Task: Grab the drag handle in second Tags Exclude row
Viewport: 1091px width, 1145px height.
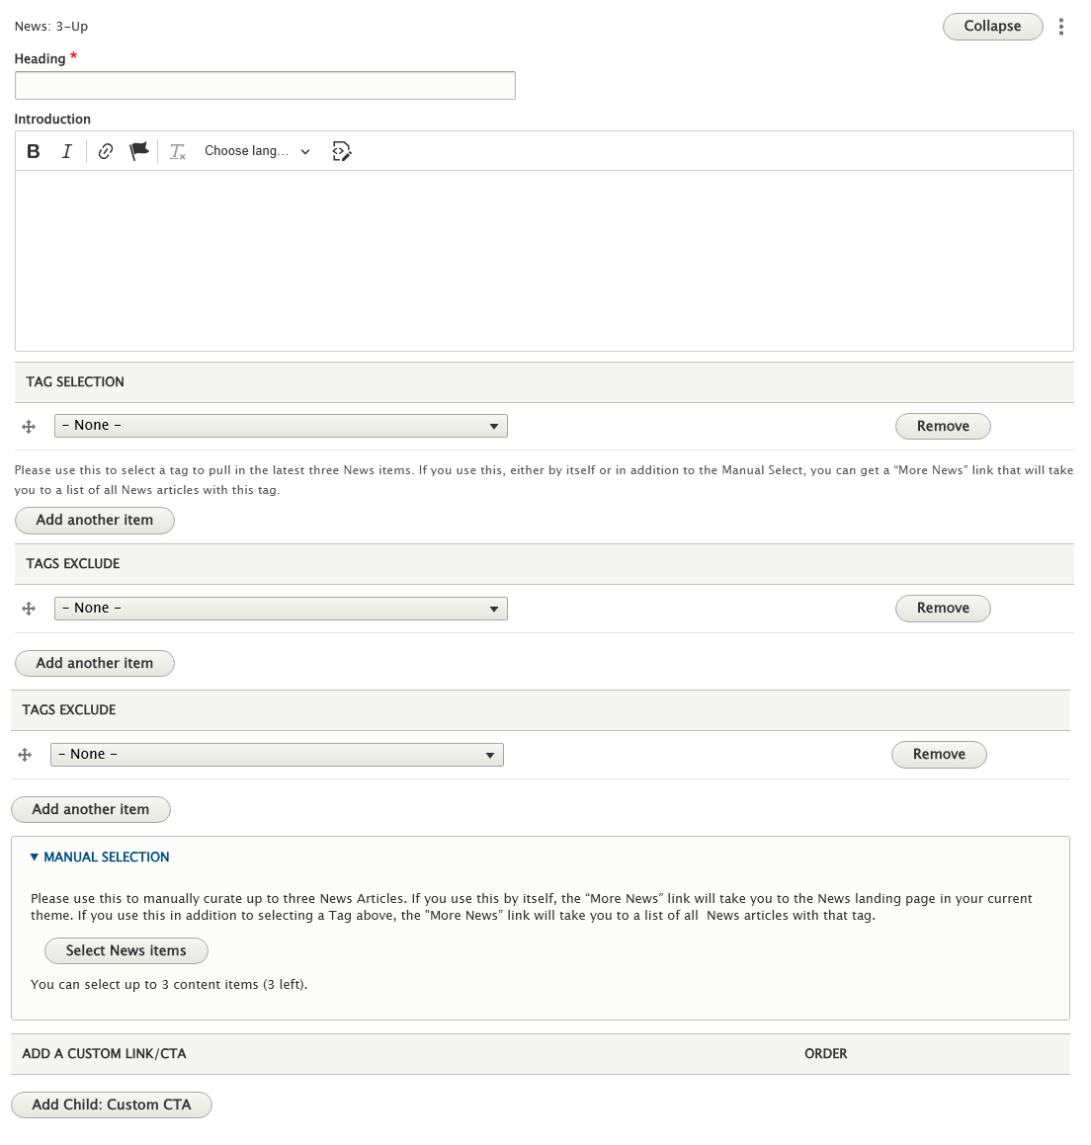Action: pyautogui.click(x=24, y=754)
